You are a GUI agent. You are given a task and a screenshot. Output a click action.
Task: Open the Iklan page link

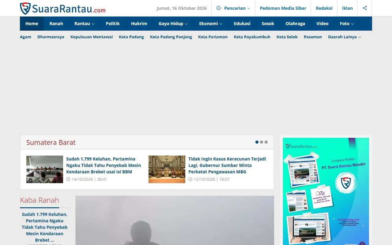347,8
